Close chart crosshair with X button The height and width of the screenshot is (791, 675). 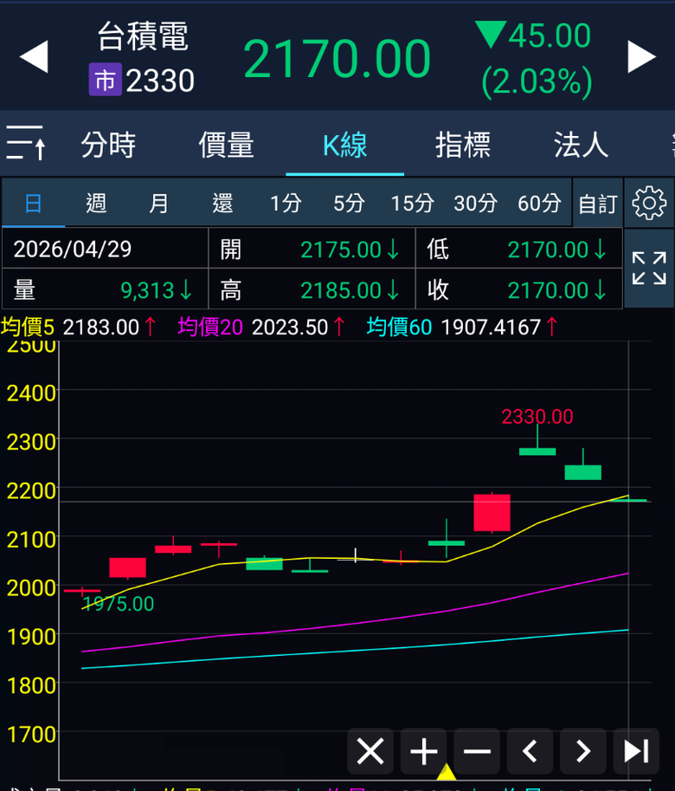370,751
